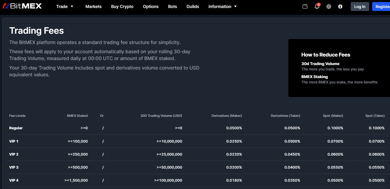Click the >=100,000 BMEX staked cell
The height and width of the screenshot is (189, 390).
point(78,141)
